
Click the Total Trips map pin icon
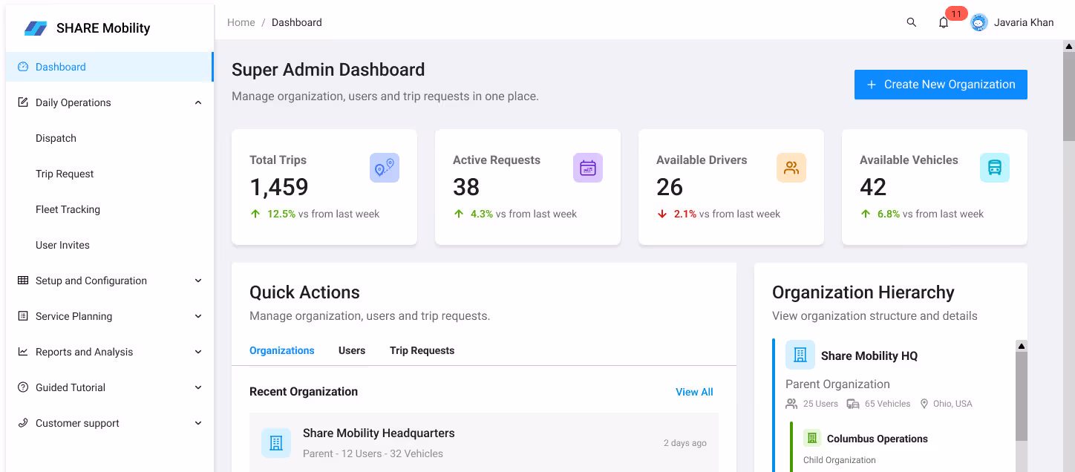[384, 168]
